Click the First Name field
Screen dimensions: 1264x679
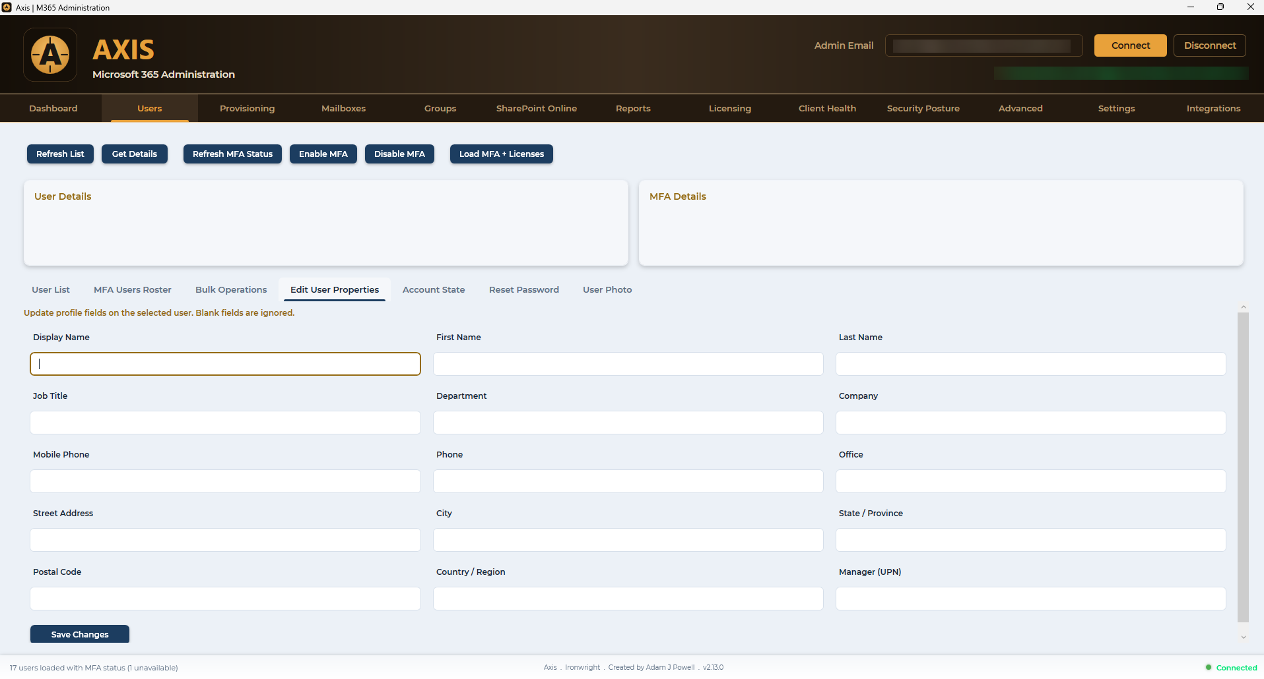tap(628, 364)
